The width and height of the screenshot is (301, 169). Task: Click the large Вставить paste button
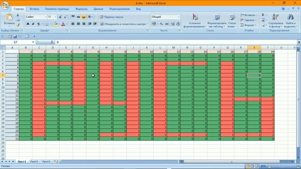click(9, 20)
